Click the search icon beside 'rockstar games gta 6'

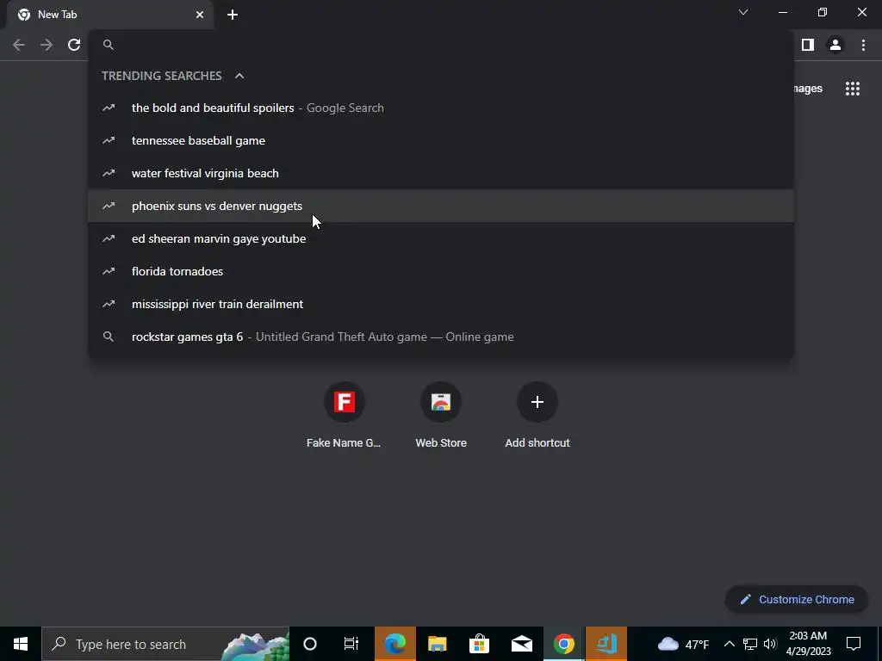pos(109,337)
